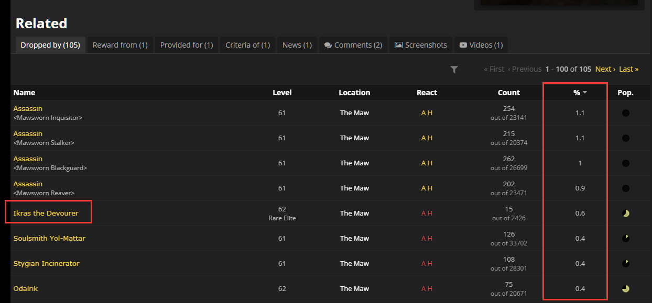Open the Comments (2) tab
The height and width of the screenshot is (303, 652).
click(x=353, y=45)
